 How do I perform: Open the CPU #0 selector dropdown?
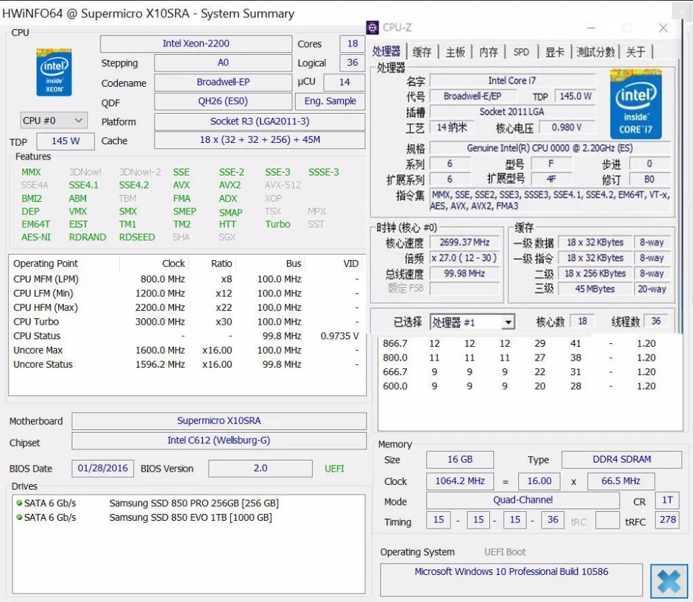pos(54,120)
